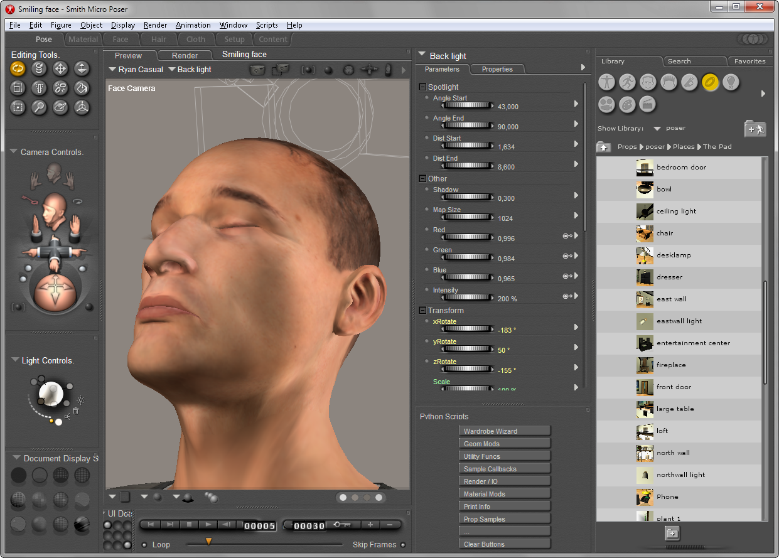
Task: Pick the magnifier tool in Editing Tools
Action: click(39, 107)
